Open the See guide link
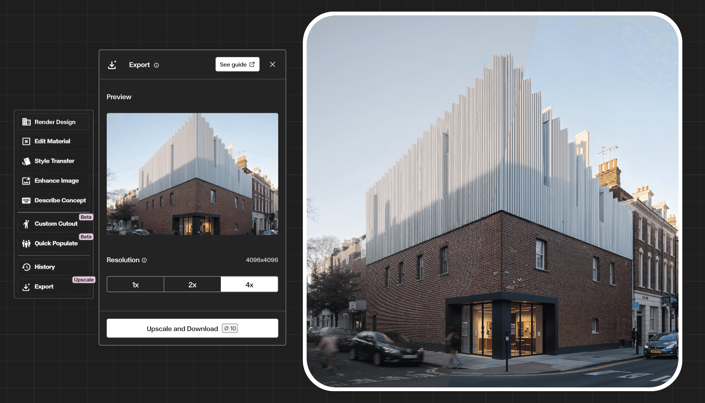705x403 pixels. coord(237,64)
